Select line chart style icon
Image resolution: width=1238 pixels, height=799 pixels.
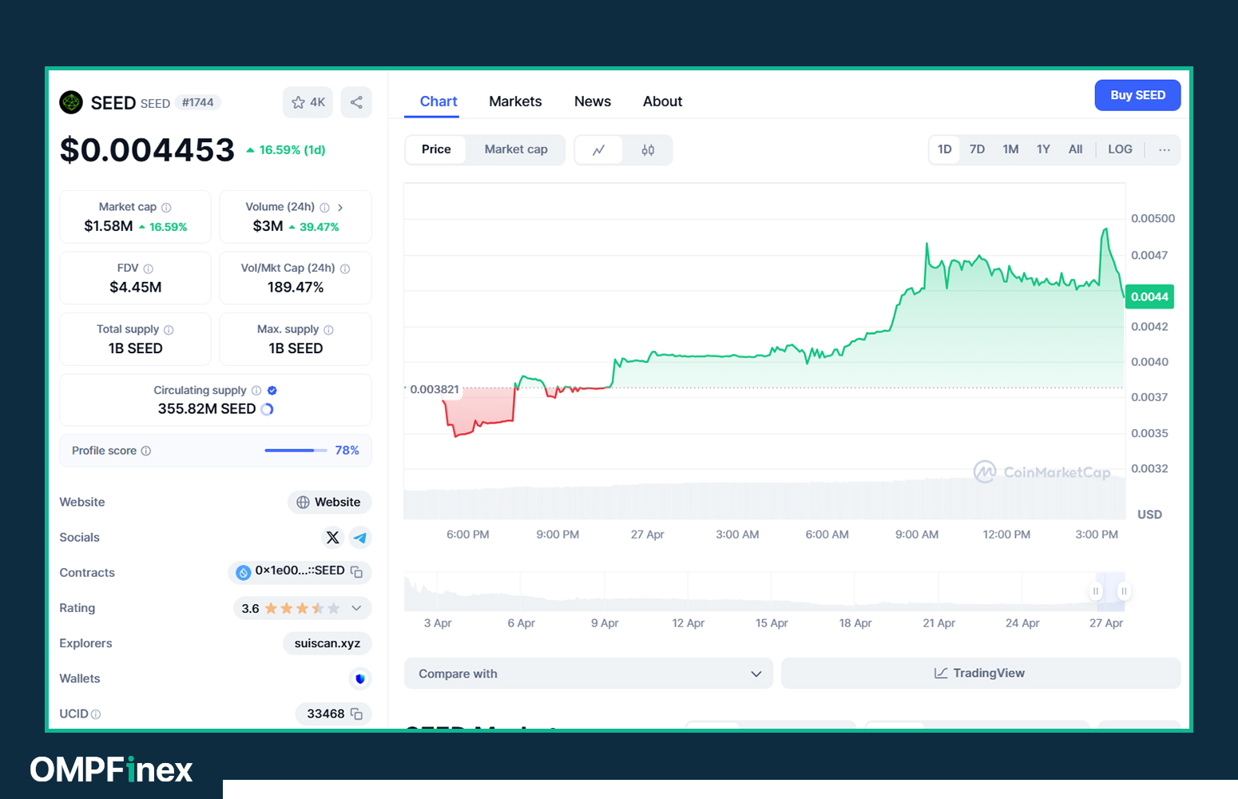click(x=599, y=149)
